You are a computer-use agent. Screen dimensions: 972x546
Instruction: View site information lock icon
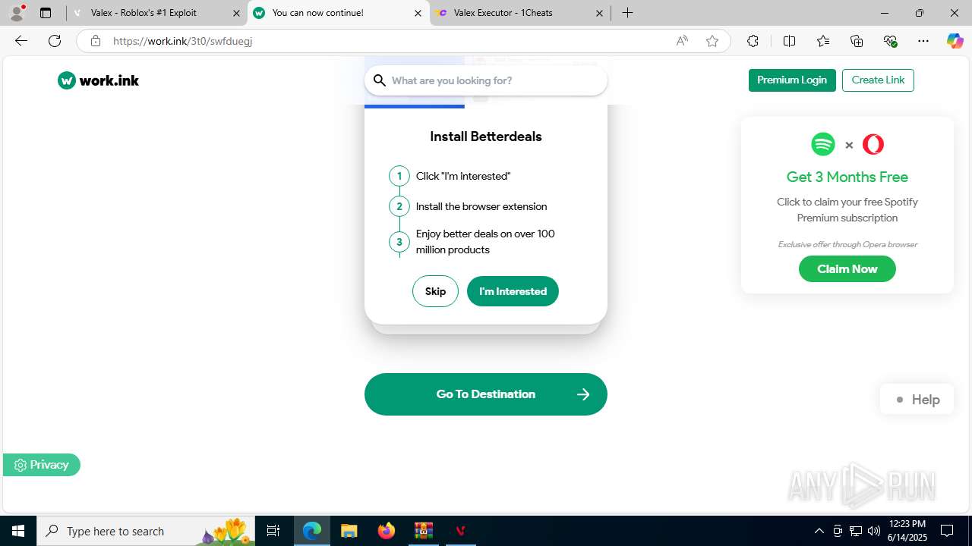coord(95,41)
